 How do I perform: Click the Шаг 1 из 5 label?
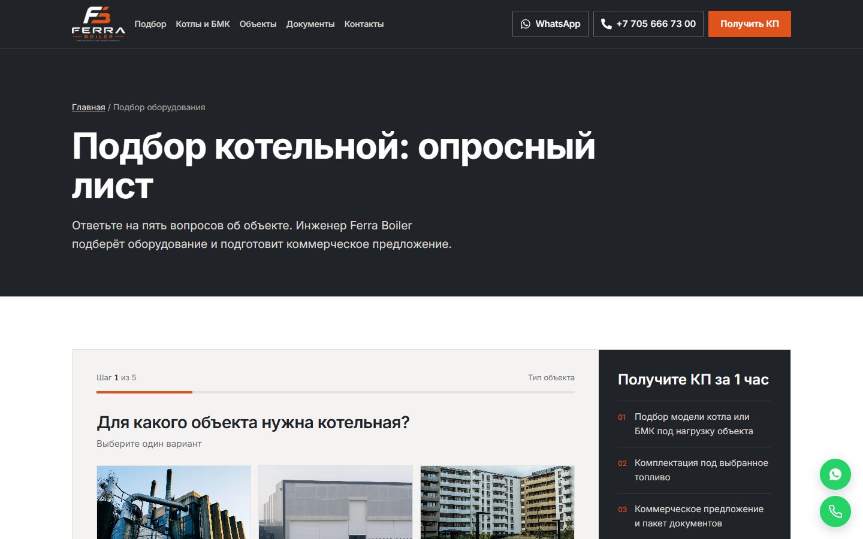(116, 377)
